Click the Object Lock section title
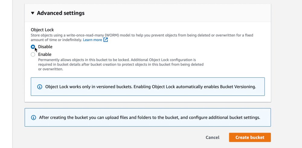The height and width of the screenshot is (148, 302). point(42,30)
